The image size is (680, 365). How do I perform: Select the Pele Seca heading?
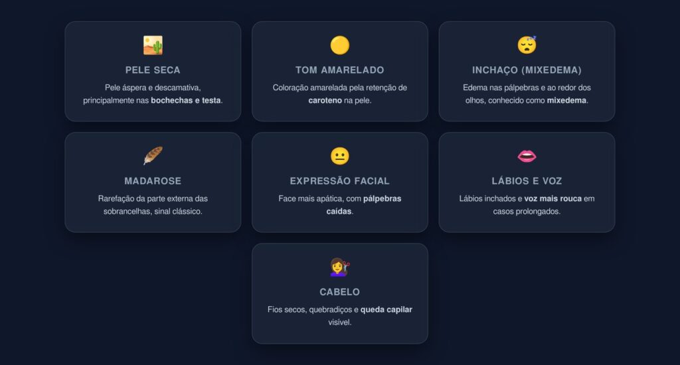point(153,70)
